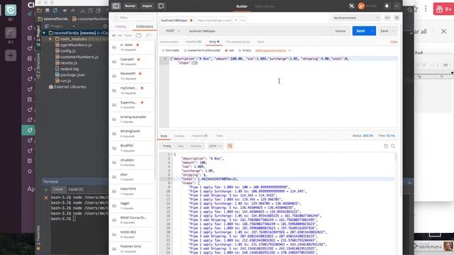Click IDE toolbar open folder icon
The width and height of the screenshot is (454, 255).
point(40,11)
